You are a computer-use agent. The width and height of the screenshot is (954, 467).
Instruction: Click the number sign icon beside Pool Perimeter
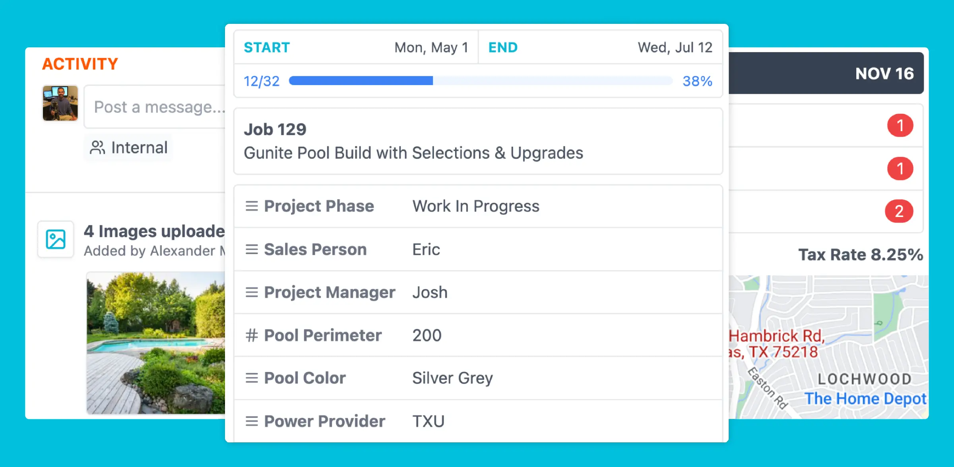click(252, 335)
